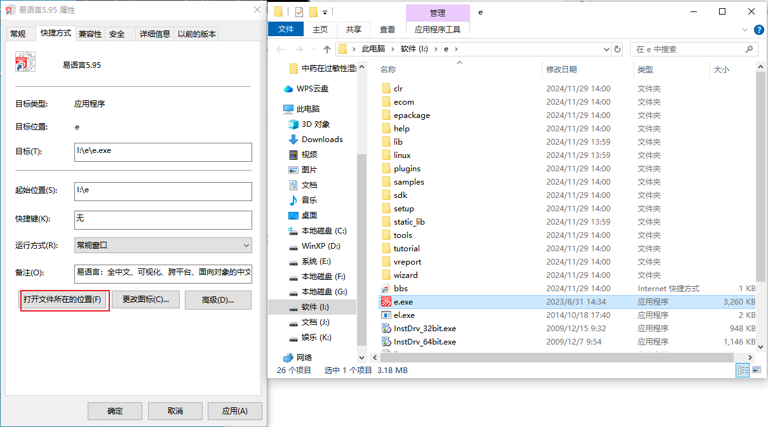Click the refresh icon beside address bar
The width and height of the screenshot is (768, 427).
coord(617,49)
